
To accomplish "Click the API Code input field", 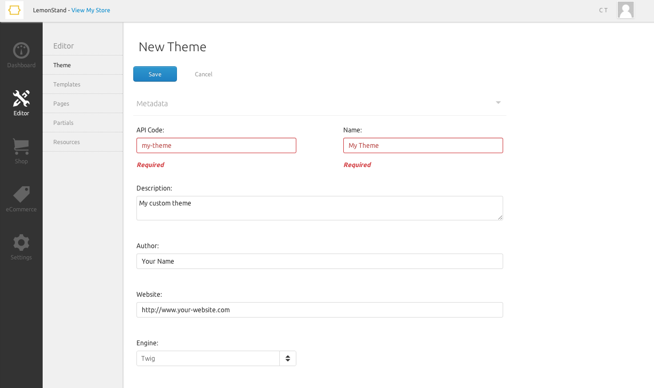I will [x=216, y=145].
